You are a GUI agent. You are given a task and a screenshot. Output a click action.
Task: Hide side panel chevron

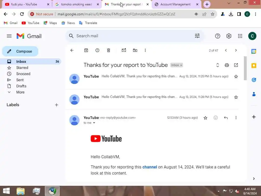coord(254,179)
